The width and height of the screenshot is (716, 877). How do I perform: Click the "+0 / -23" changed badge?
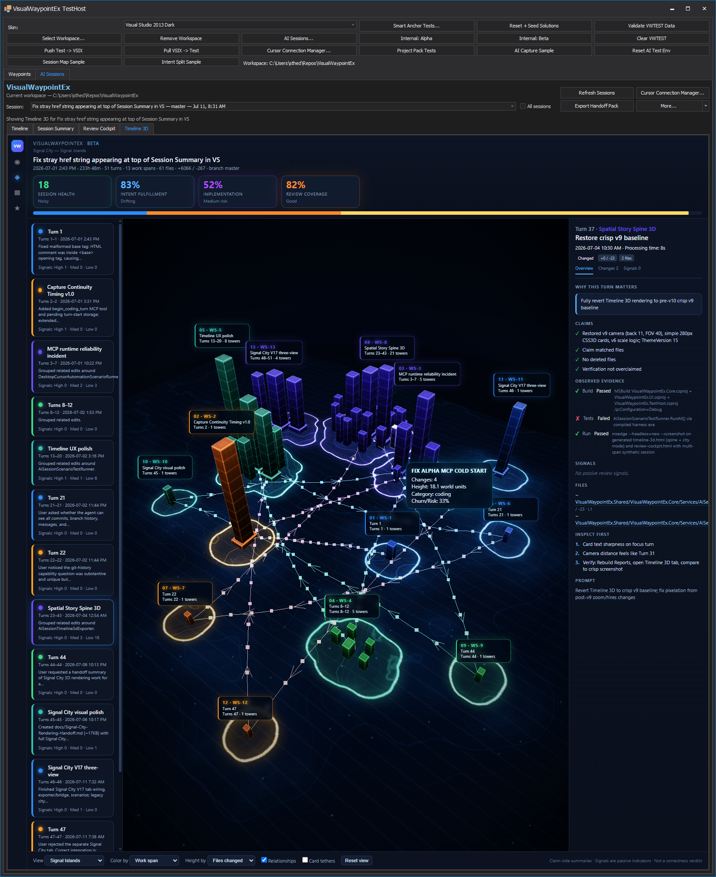click(x=608, y=258)
